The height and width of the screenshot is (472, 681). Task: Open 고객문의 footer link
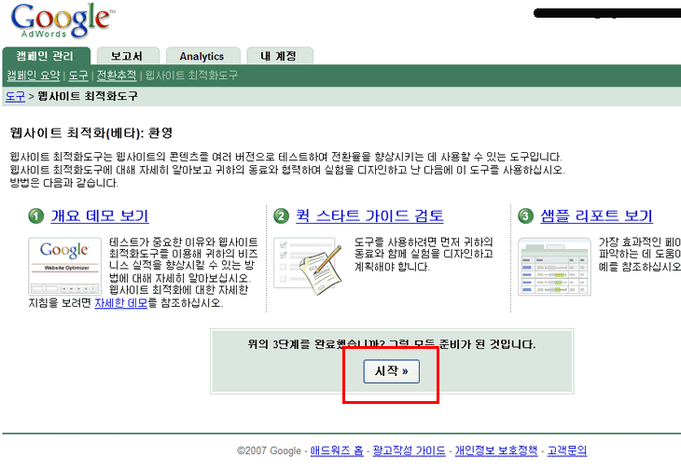567,451
